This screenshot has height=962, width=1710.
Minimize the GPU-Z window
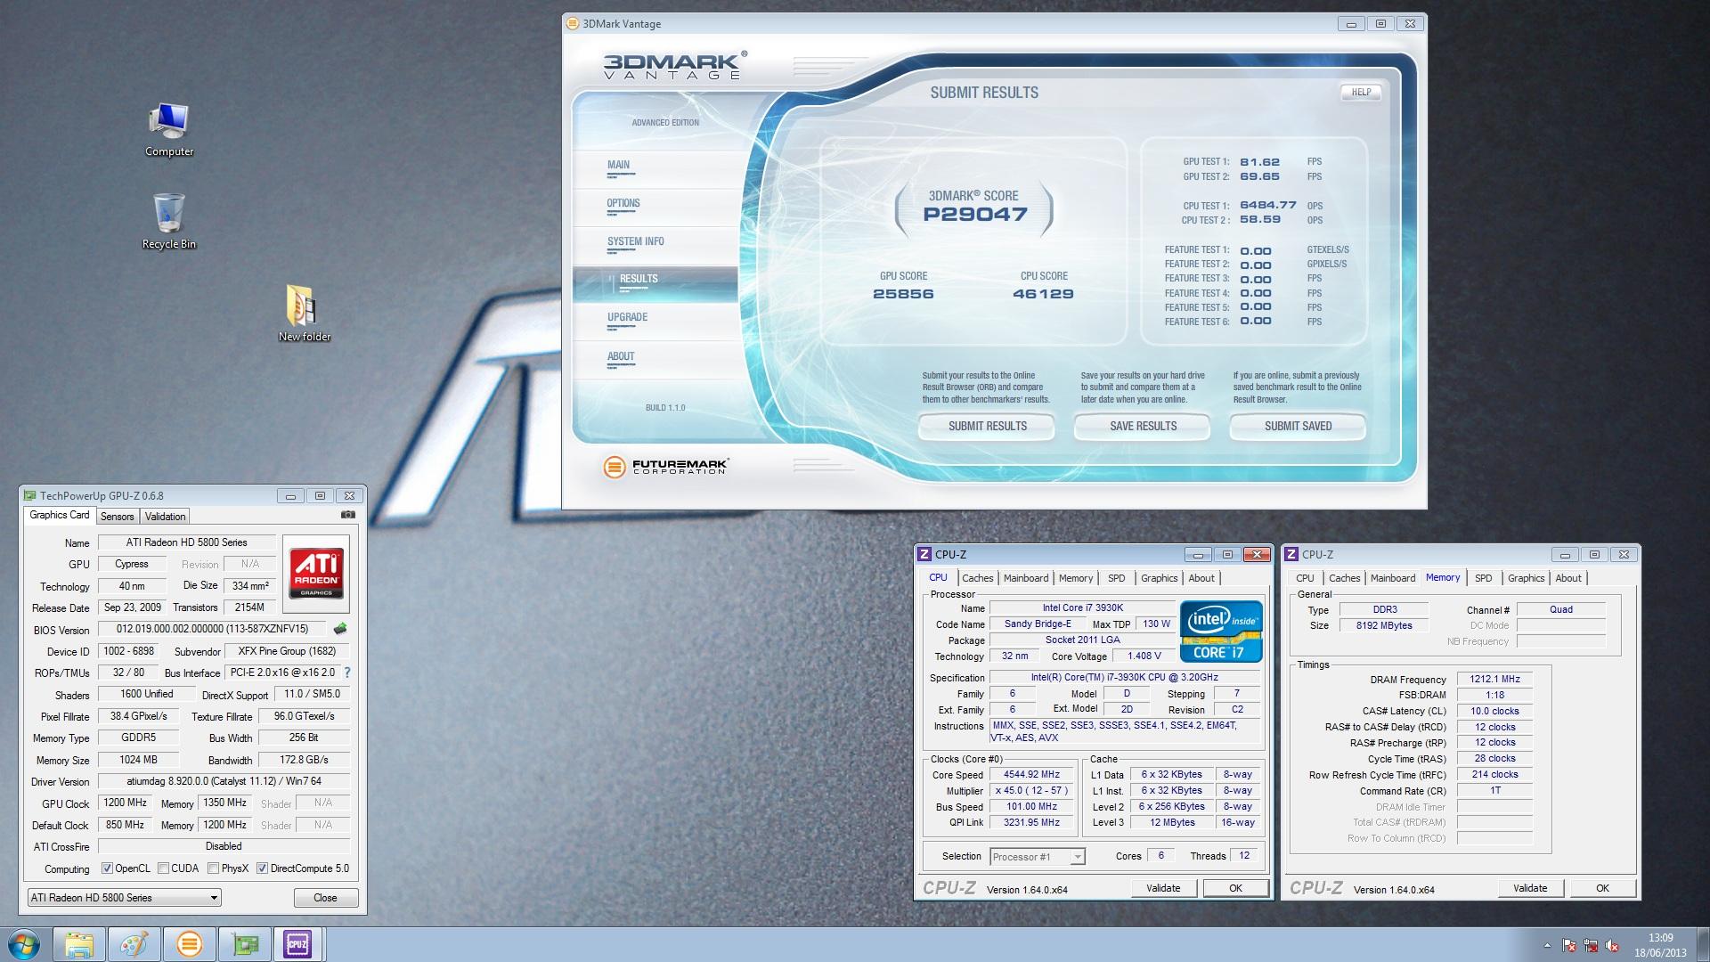pyautogui.click(x=290, y=496)
